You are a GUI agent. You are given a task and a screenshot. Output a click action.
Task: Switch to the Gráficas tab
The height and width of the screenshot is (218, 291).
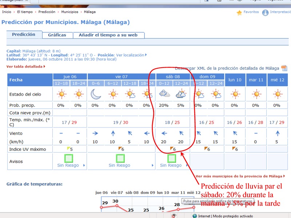pyautogui.click(x=57, y=35)
